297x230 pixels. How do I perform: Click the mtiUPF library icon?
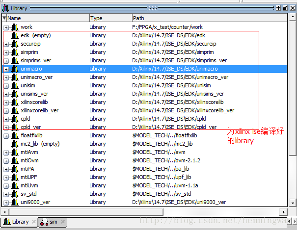point(15,177)
